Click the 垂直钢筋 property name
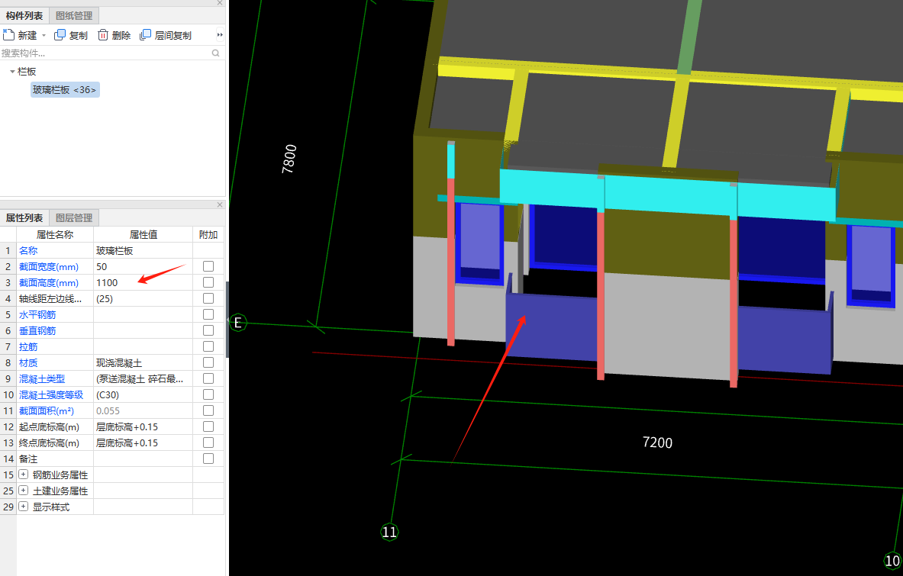The image size is (903, 576). [37, 331]
